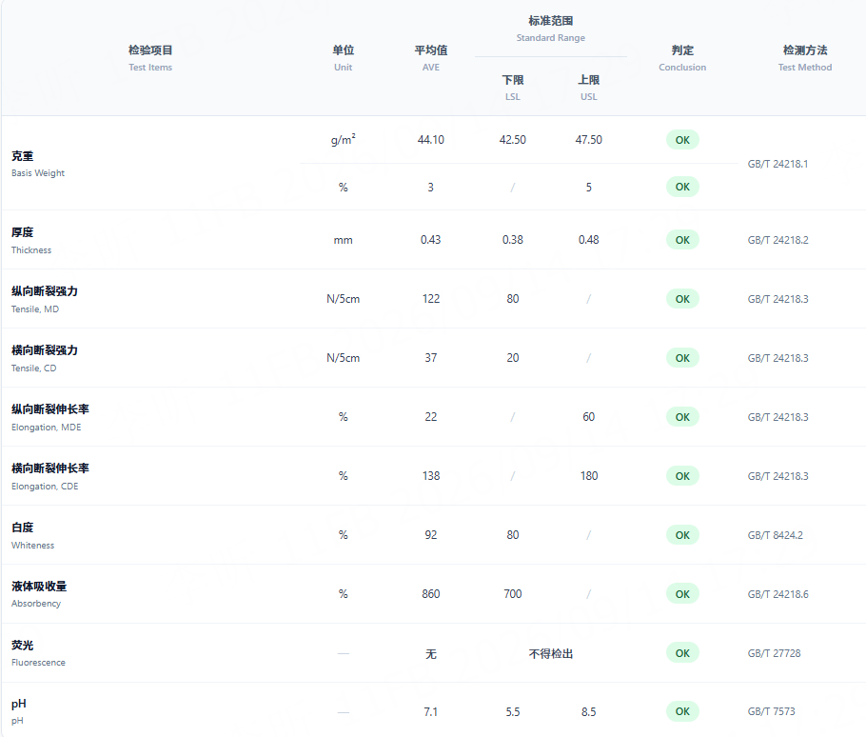The image size is (866, 737).
Task: Select the 白度 Whiteness row label
Action: click(x=32, y=535)
